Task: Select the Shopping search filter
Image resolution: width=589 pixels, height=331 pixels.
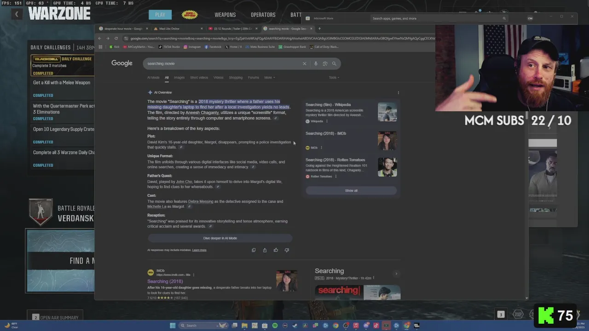Action: [x=236, y=77]
